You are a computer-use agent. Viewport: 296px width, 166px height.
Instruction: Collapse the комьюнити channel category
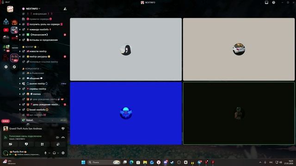[32, 69]
